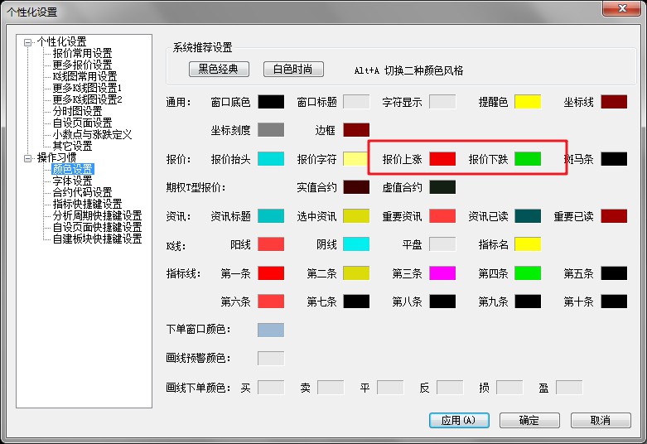Pick the yellow 提醒色 color swatch

tap(528, 102)
